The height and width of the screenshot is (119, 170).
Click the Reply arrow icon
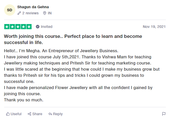pos(50,114)
